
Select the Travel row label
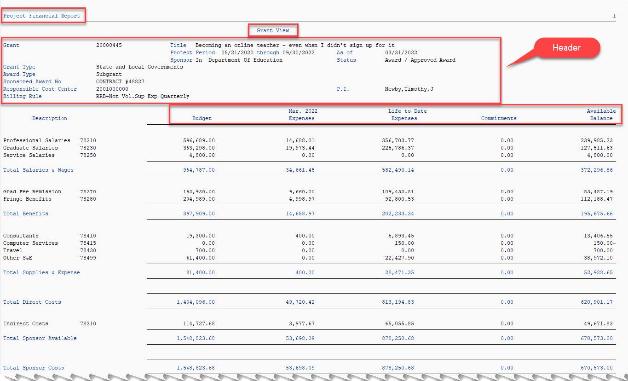point(13,251)
